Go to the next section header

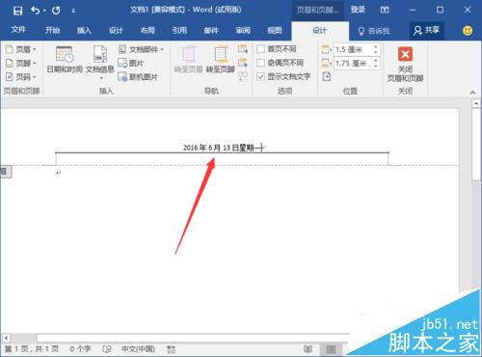[243, 63]
